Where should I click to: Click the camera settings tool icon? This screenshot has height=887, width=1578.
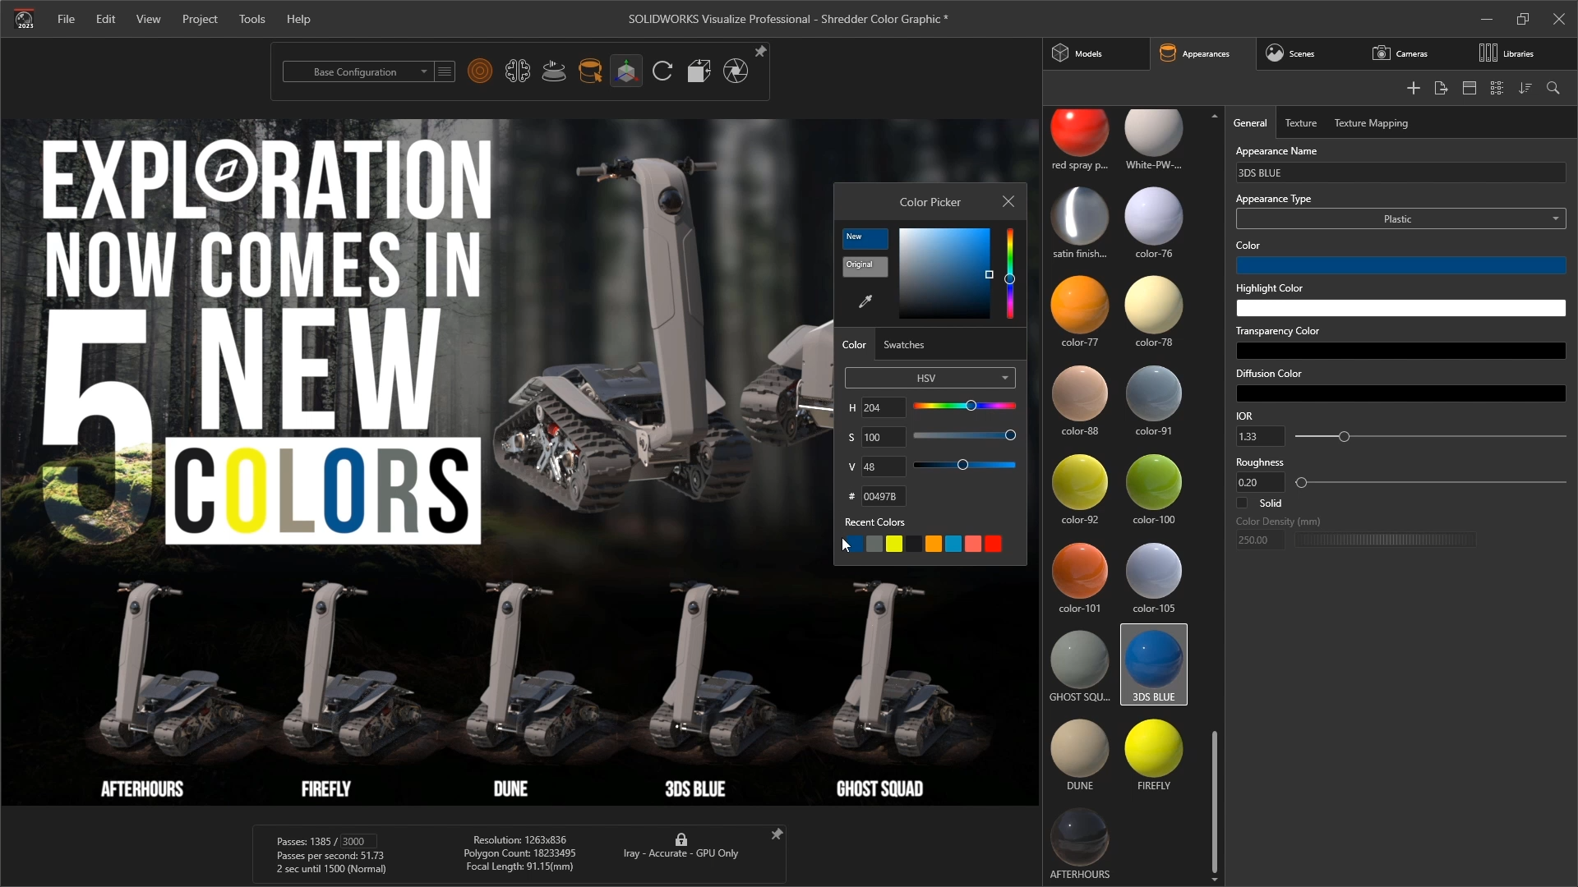(x=736, y=71)
